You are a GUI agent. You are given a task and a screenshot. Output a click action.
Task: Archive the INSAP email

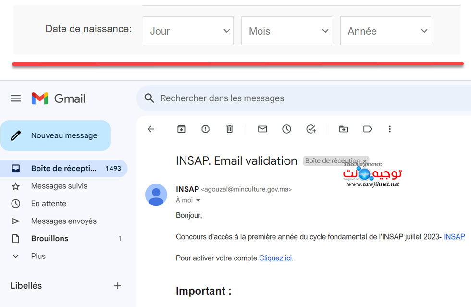coord(181,129)
